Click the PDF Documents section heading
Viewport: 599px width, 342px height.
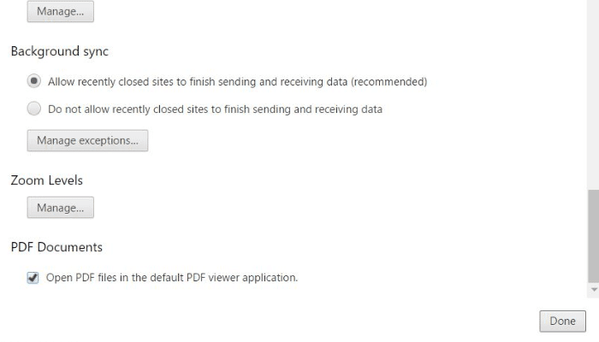pyautogui.click(x=56, y=247)
